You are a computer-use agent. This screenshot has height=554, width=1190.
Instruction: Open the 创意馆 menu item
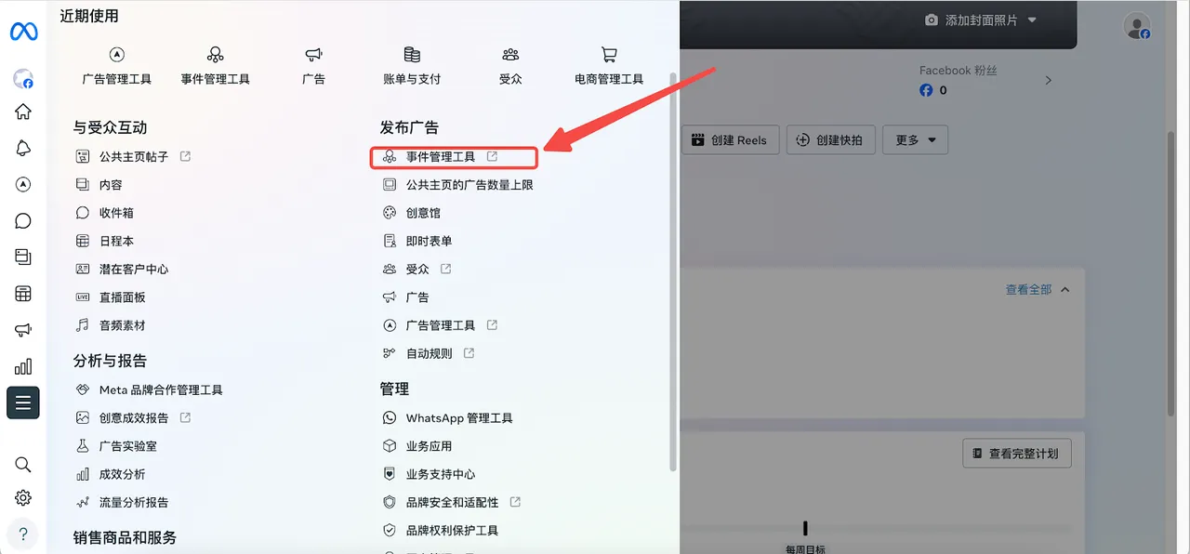pyautogui.click(x=412, y=213)
